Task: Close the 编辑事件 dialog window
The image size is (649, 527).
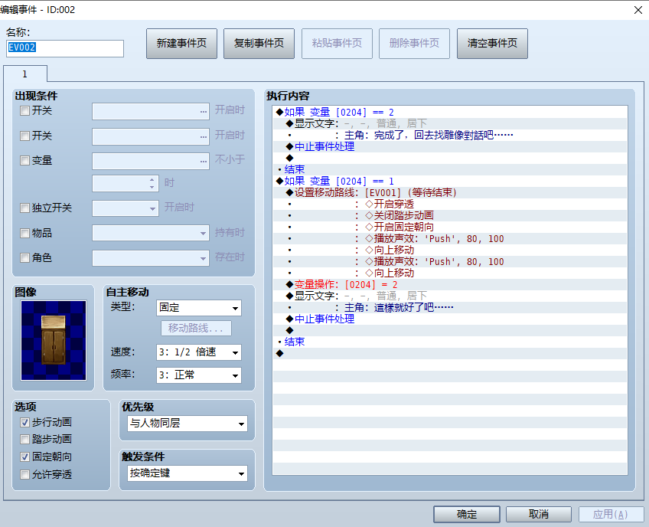Action: pyautogui.click(x=638, y=10)
